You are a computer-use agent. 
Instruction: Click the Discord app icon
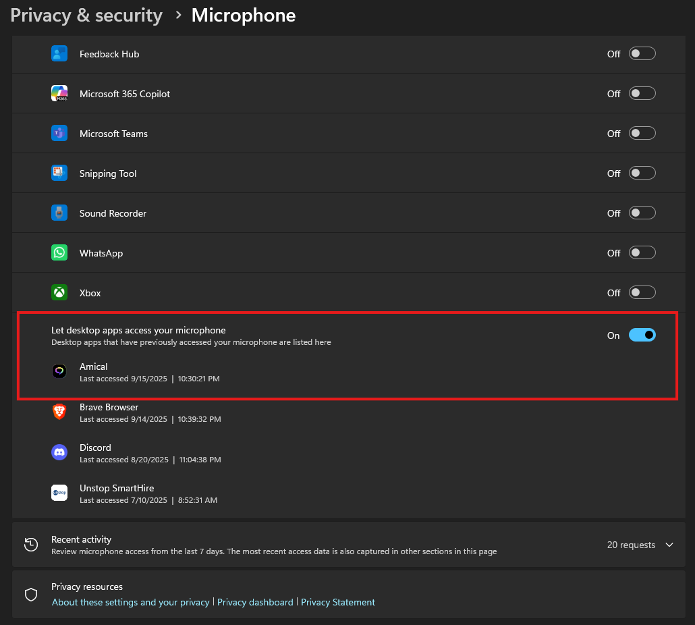click(59, 452)
